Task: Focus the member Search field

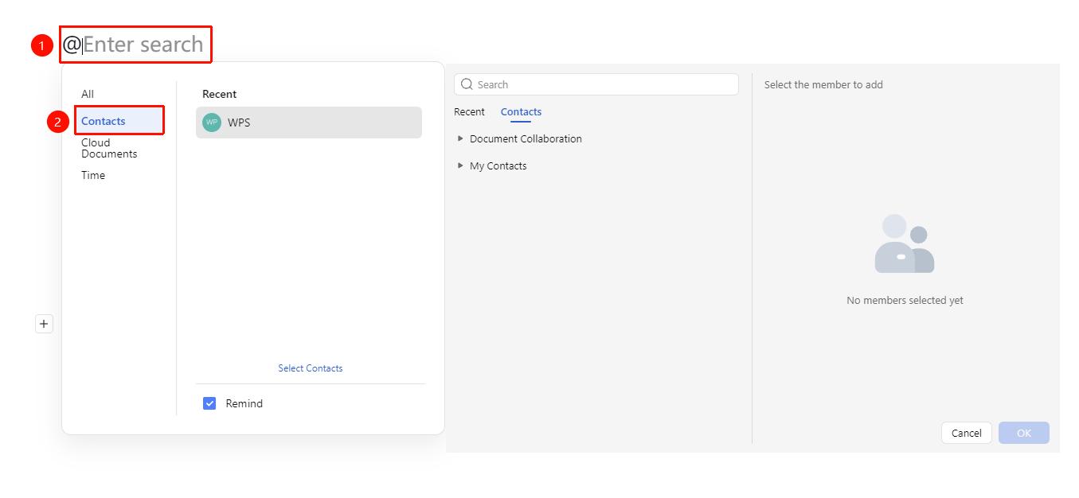Action: [x=596, y=84]
